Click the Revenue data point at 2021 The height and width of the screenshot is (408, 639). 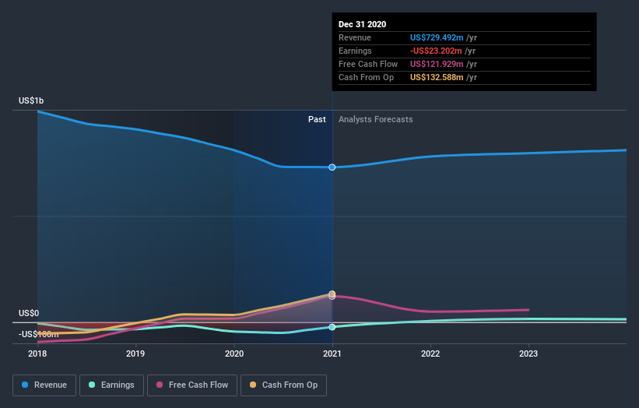[x=332, y=167]
